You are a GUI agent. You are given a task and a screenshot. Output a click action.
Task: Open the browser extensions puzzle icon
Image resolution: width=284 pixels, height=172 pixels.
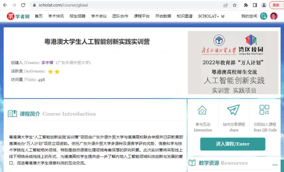[246, 5]
